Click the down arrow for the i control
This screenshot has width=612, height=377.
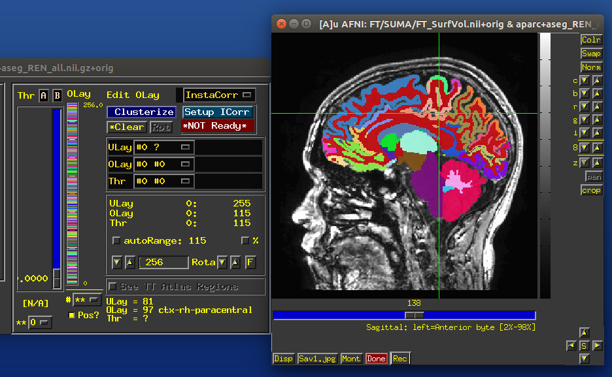tap(585, 133)
